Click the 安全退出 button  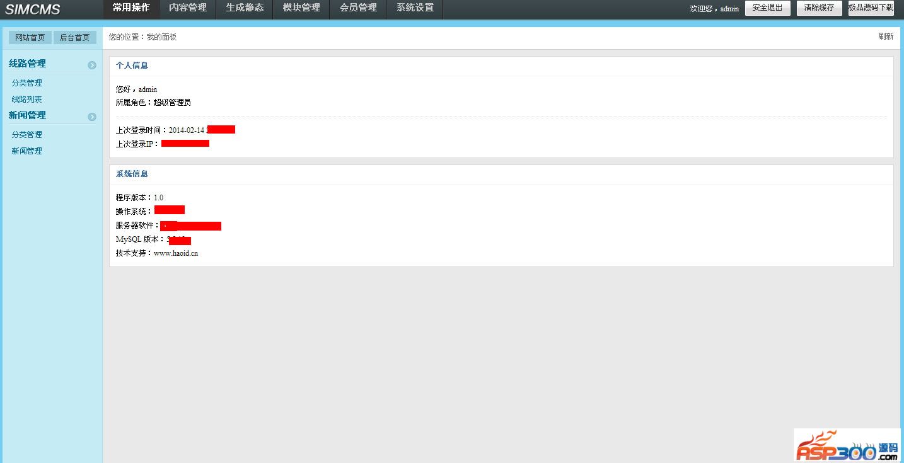(x=768, y=8)
